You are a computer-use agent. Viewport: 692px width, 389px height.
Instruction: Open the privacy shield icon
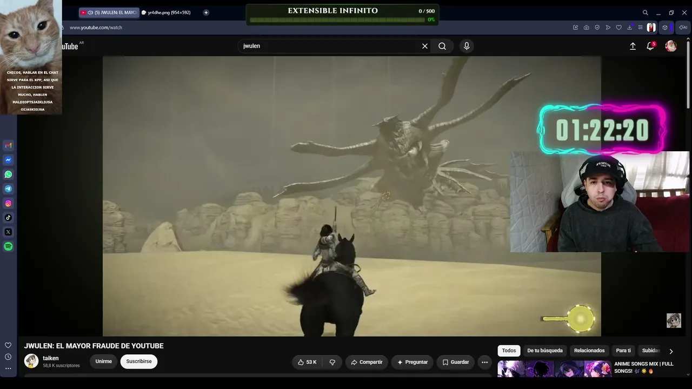pyautogui.click(x=597, y=28)
